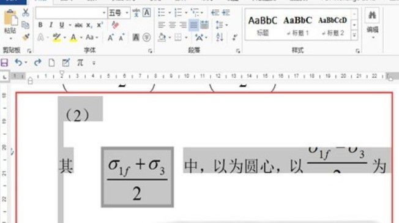The height and width of the screenshot is (223, 399).
Task: Click the Clear Formatting eraser icon
Action: [x=115, y=25]
